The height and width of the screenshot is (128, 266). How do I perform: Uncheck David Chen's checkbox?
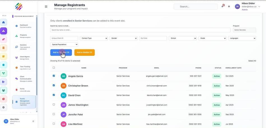click(54, 95)
